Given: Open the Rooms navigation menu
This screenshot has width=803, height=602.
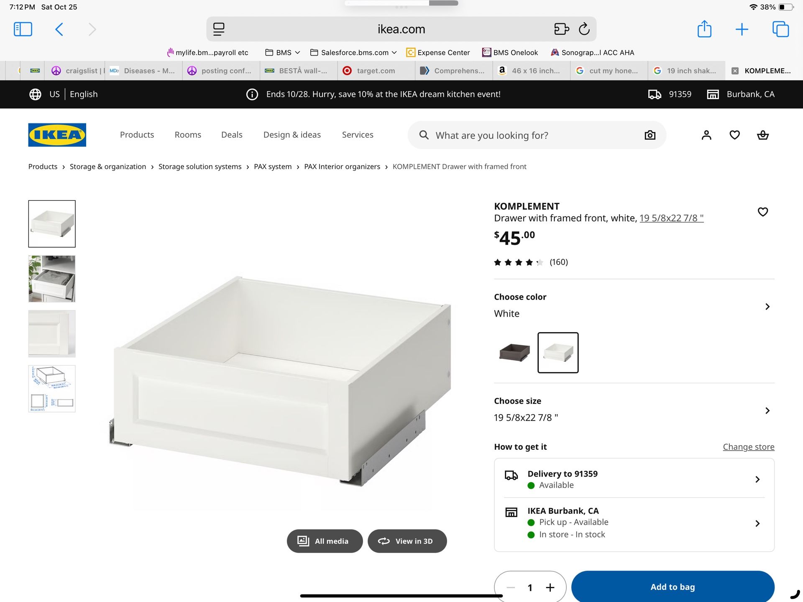Looking at the screenshot, I should pyautogui.click(x=187, y=135).
